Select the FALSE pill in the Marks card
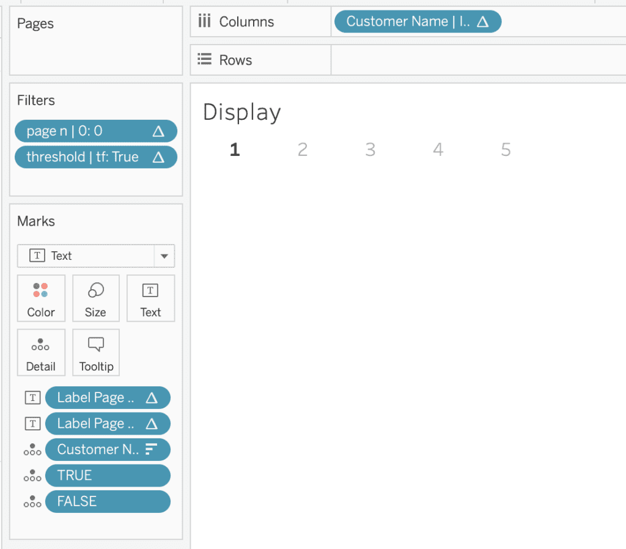 coord(108,501)
